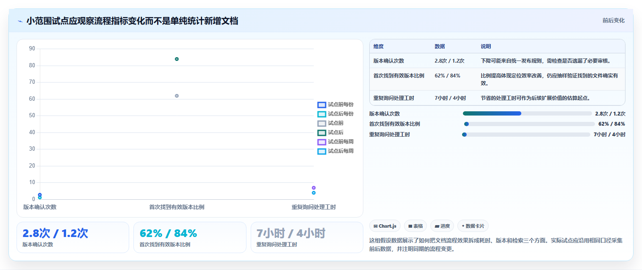This screenshot has width=642, height=270.
Task: Toggle the 试点后每份 legend swatch
Action: point(322,114)
